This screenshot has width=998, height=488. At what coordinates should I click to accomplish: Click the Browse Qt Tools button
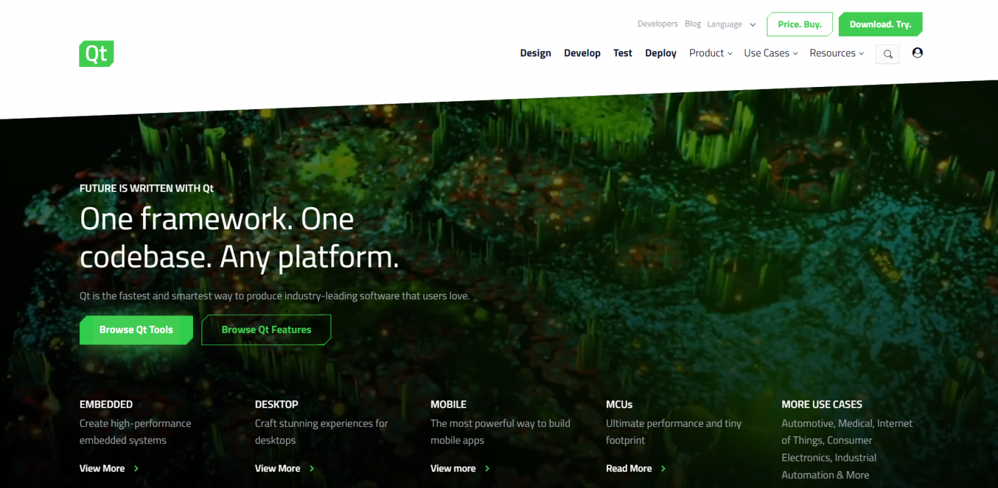[136, 330]
